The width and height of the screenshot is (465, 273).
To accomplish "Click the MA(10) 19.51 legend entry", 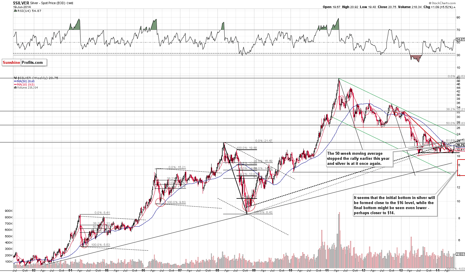I will pyautogui.click(x=24, y=84).
